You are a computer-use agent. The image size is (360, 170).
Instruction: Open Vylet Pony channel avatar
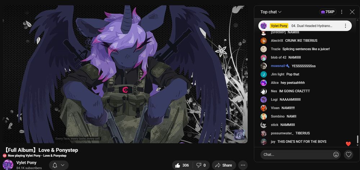point(8,165)
